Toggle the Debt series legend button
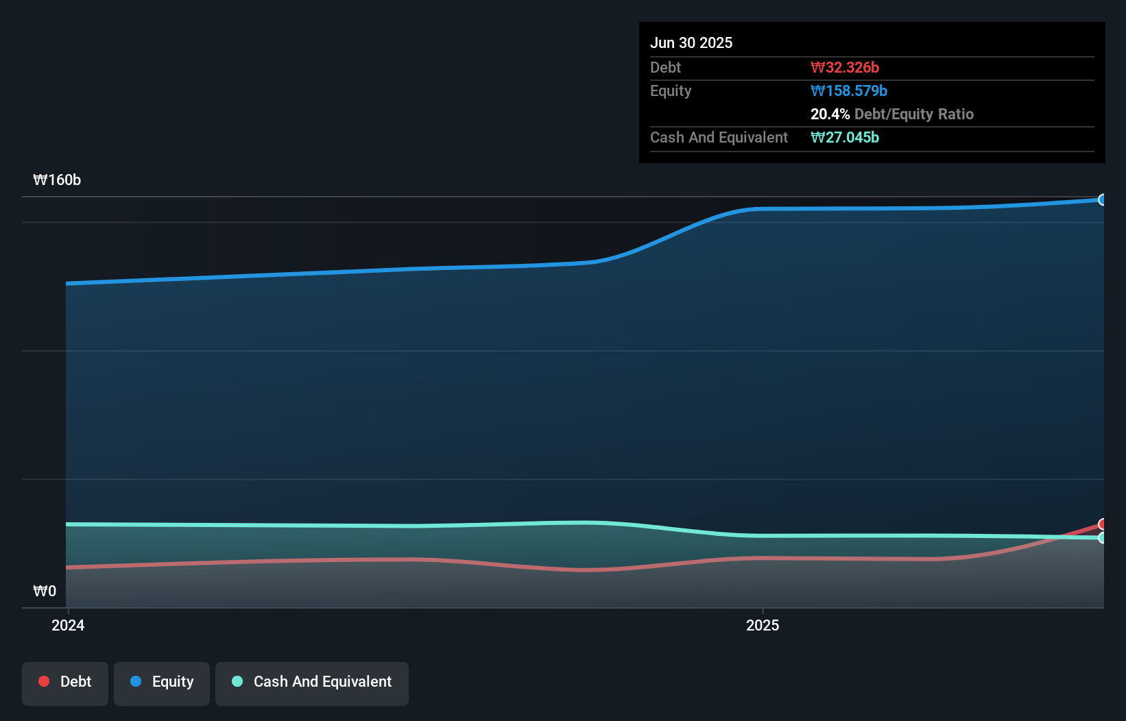Screen dimensions: 1126x721 (x=65, y=683)
